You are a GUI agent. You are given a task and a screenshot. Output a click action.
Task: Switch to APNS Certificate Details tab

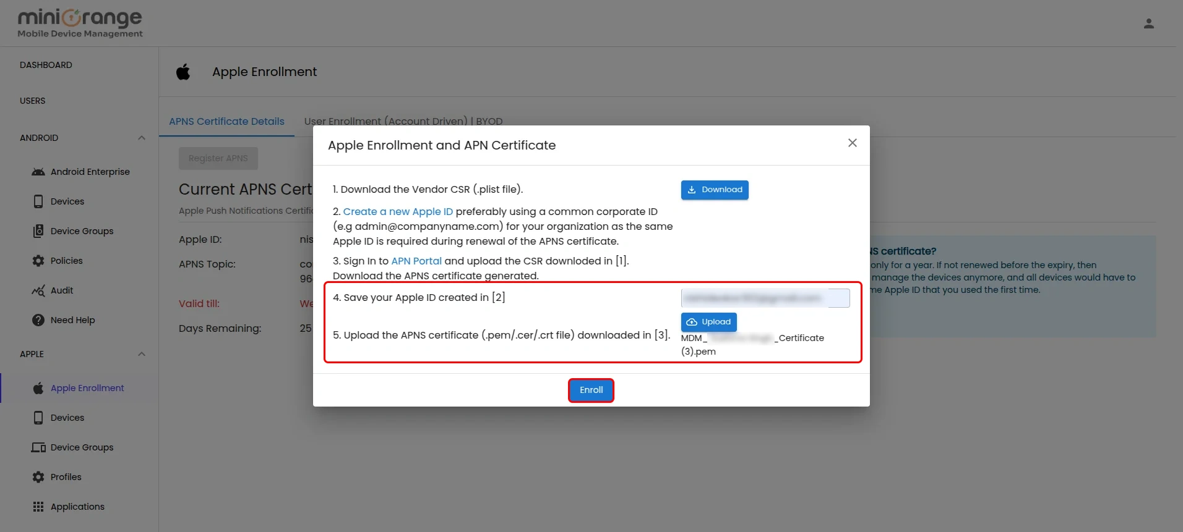click(x=226, y=121)
